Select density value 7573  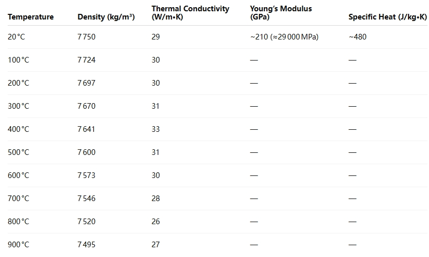click(86, 175)
